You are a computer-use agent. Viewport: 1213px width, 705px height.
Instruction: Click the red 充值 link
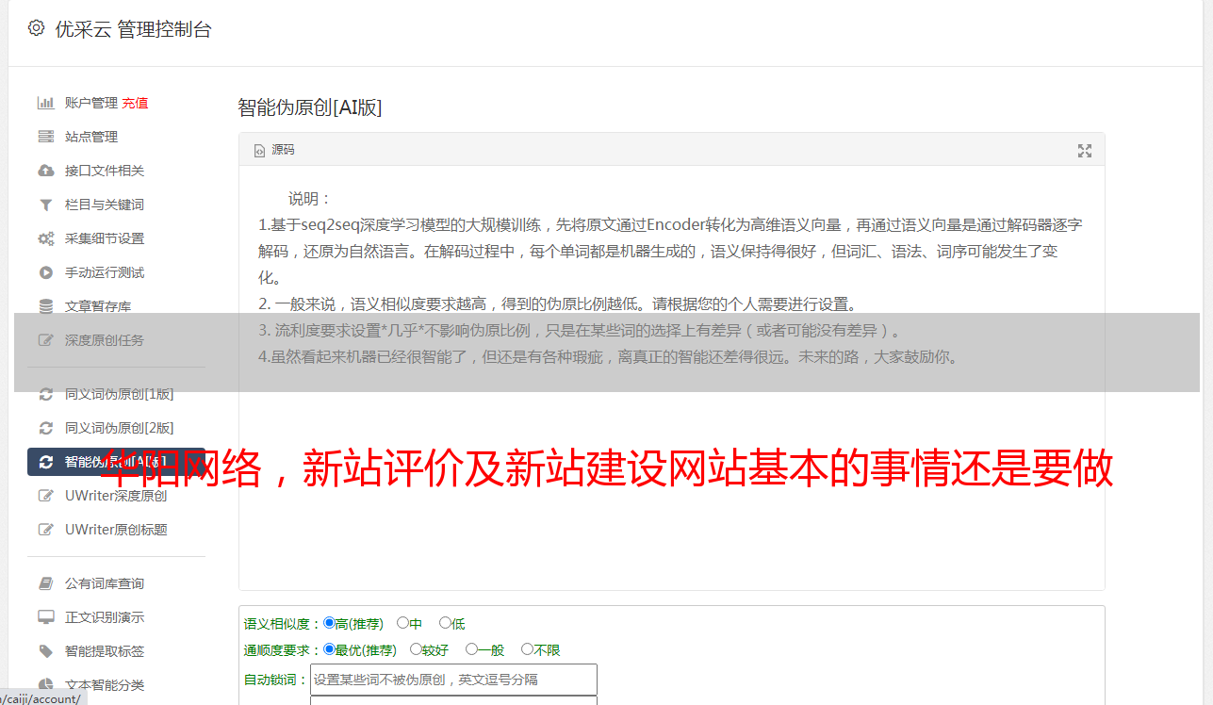(x=135, y=103)
